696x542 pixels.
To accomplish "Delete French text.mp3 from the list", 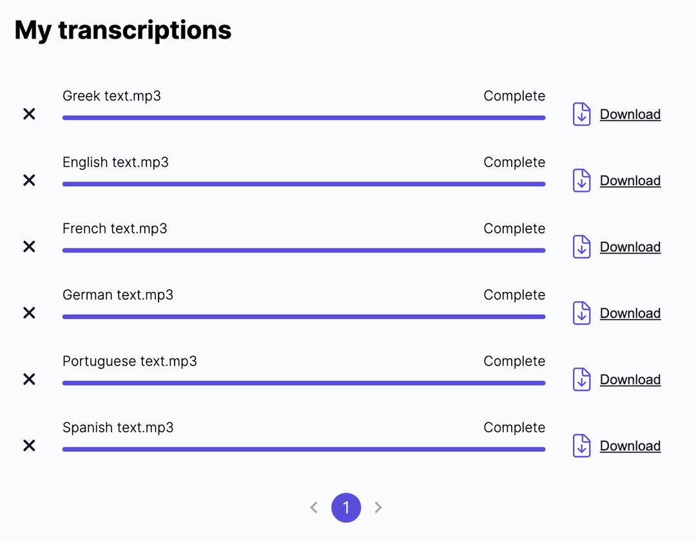I will (29, 247).
